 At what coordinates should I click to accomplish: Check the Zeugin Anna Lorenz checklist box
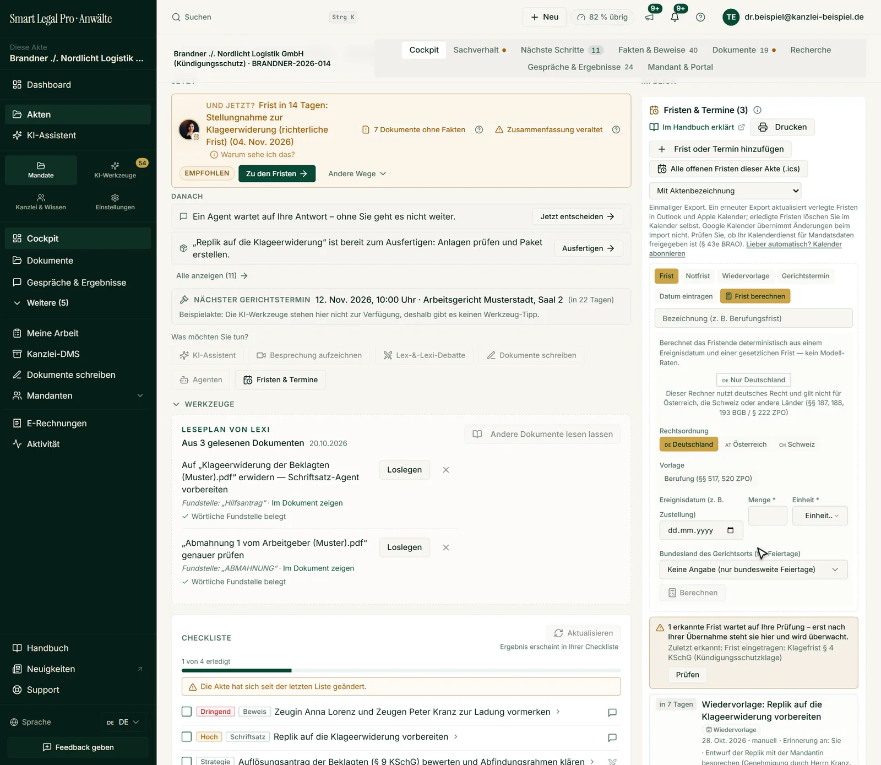(x=187, y=712)
